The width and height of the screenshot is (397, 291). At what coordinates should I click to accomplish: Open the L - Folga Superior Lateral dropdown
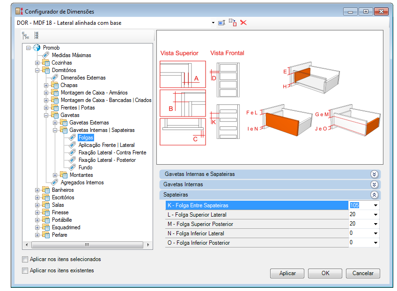click(x=375, y=215)
